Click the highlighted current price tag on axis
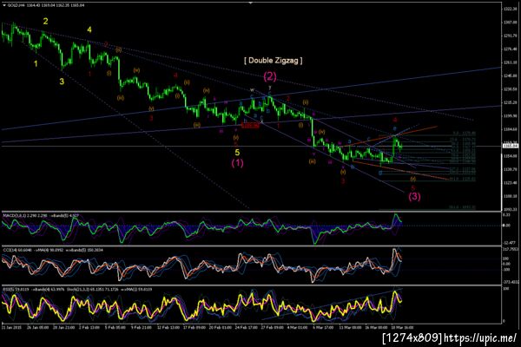 pos(511,146)
